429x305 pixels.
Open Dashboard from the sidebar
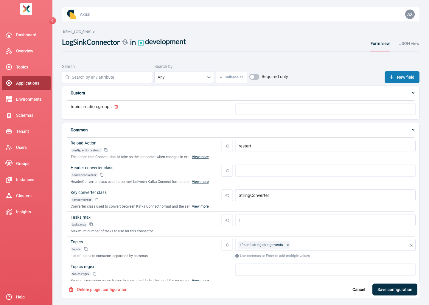[x=26, y=35]
